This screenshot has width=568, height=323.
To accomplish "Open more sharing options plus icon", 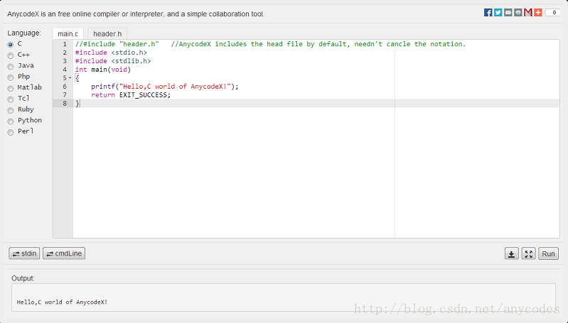I will pyautogui.click(x=538, y=13).
